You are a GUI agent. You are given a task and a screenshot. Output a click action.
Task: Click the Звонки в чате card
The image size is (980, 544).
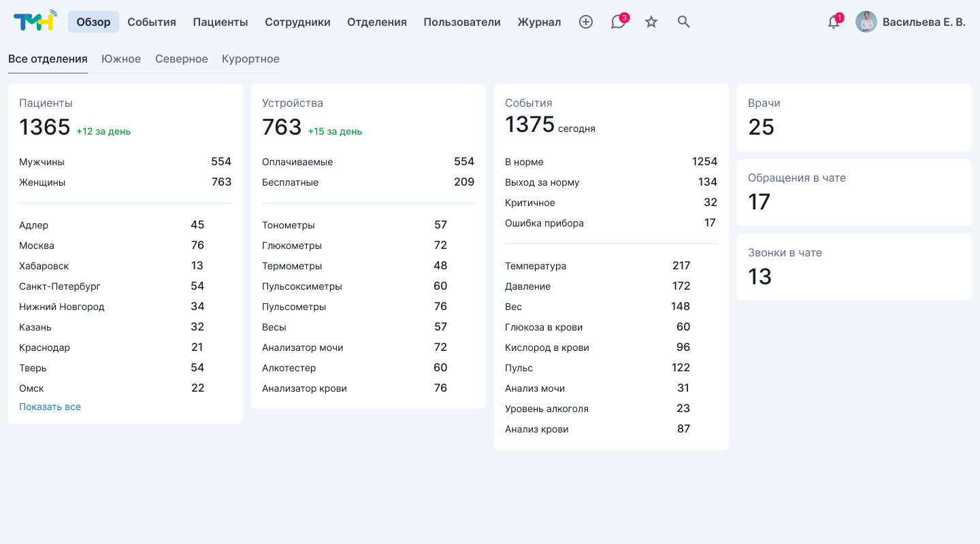854,267
